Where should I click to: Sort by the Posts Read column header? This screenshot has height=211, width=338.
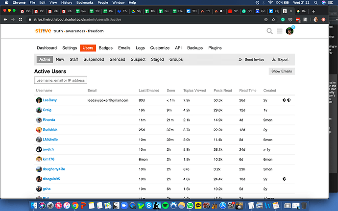[x=223, y=90]
